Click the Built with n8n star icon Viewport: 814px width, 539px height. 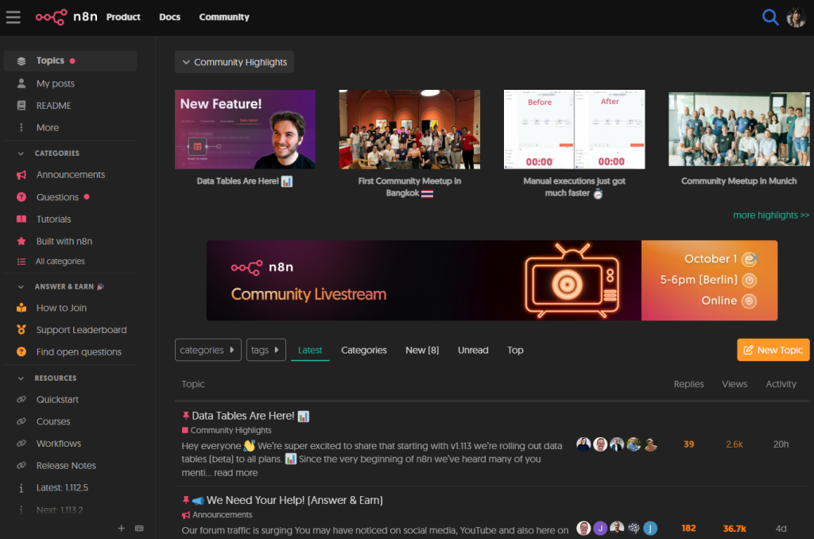21,242
